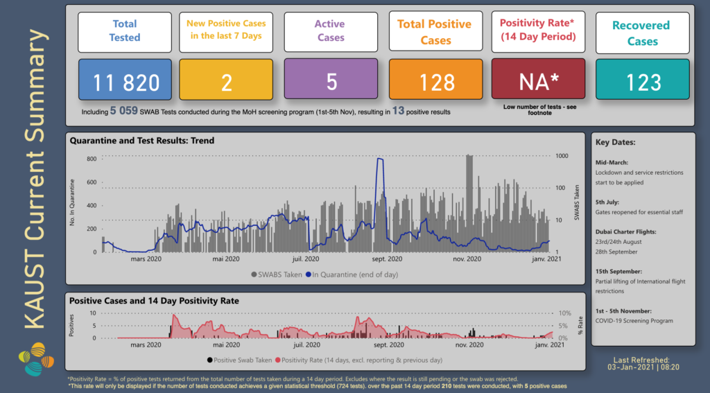Click the purple Active Cases value 5

tap(330, 82)
